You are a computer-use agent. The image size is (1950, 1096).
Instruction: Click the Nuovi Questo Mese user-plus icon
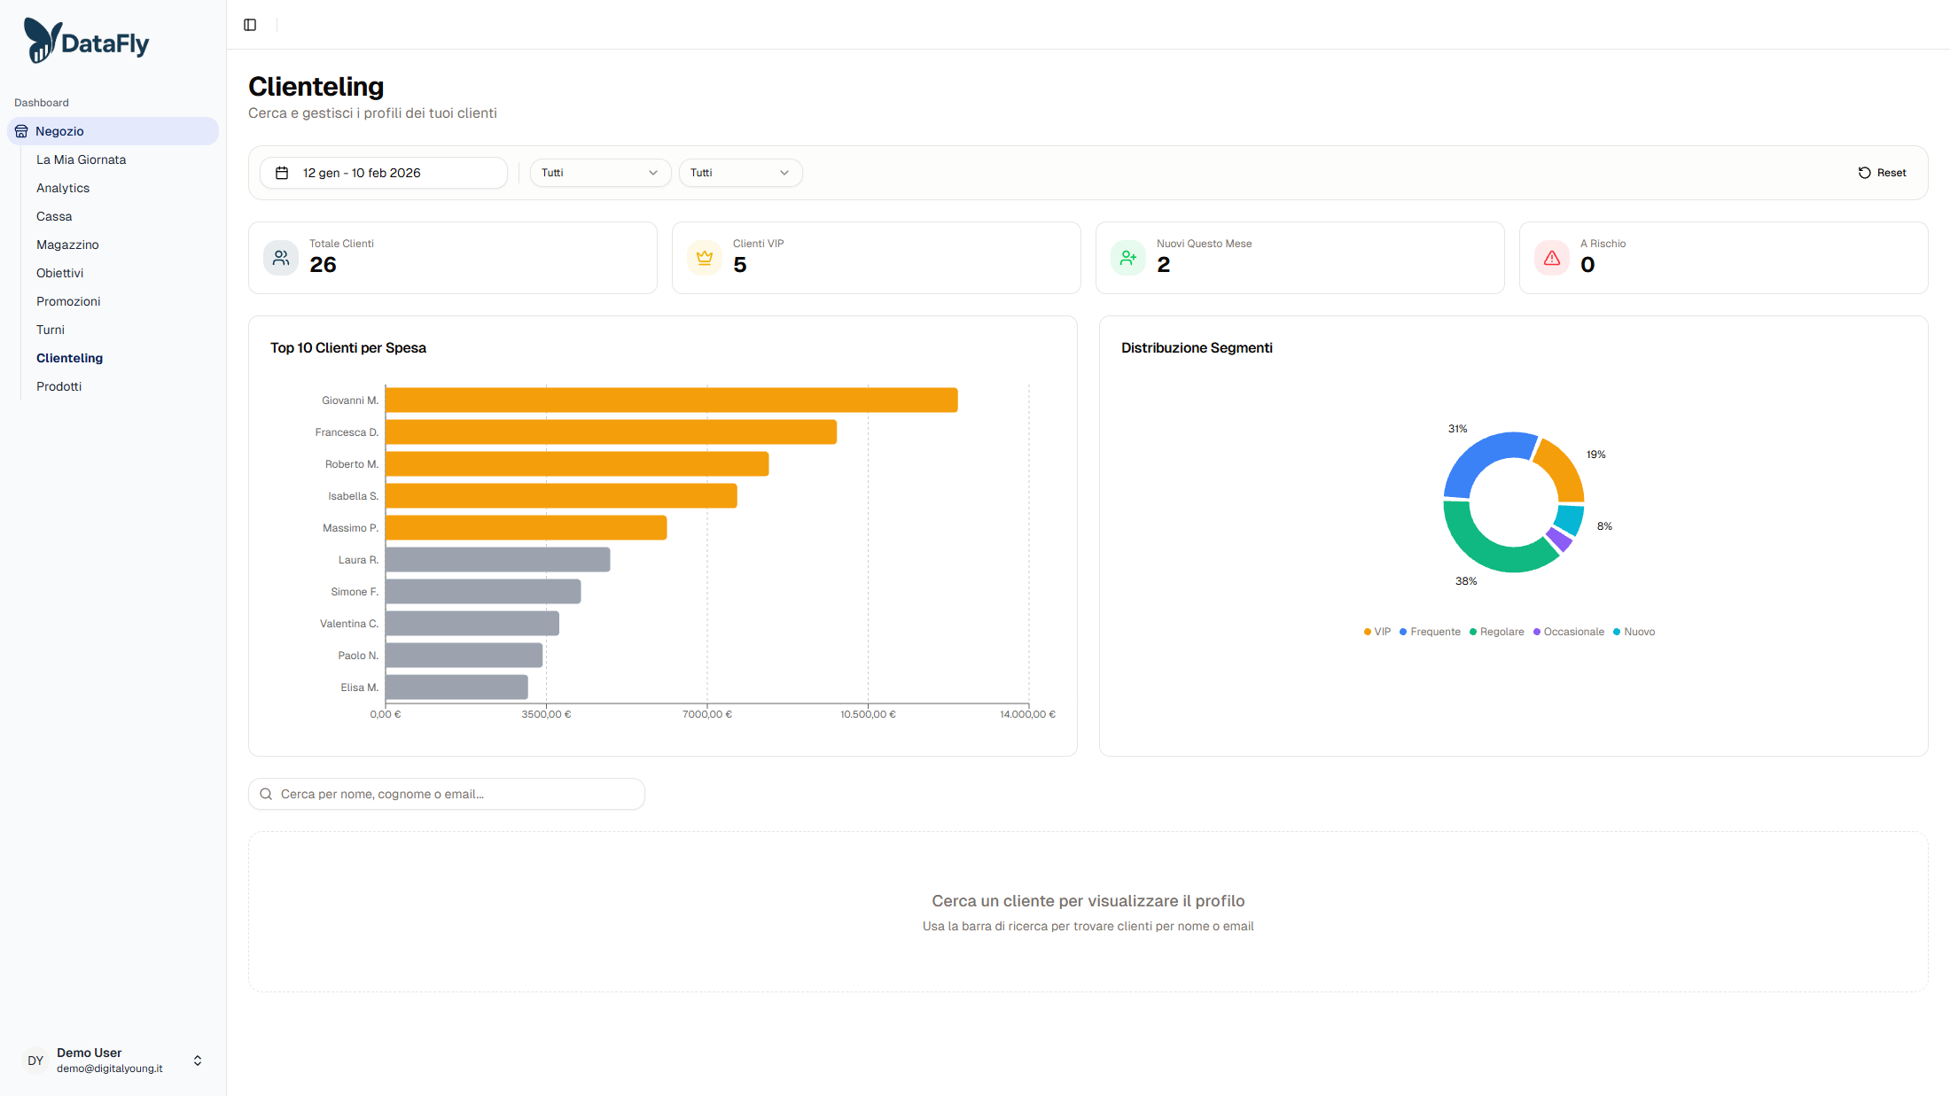coord(1128,258)
